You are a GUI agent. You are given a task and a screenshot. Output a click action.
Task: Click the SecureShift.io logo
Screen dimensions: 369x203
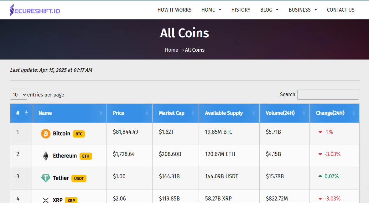coord(35,10)
